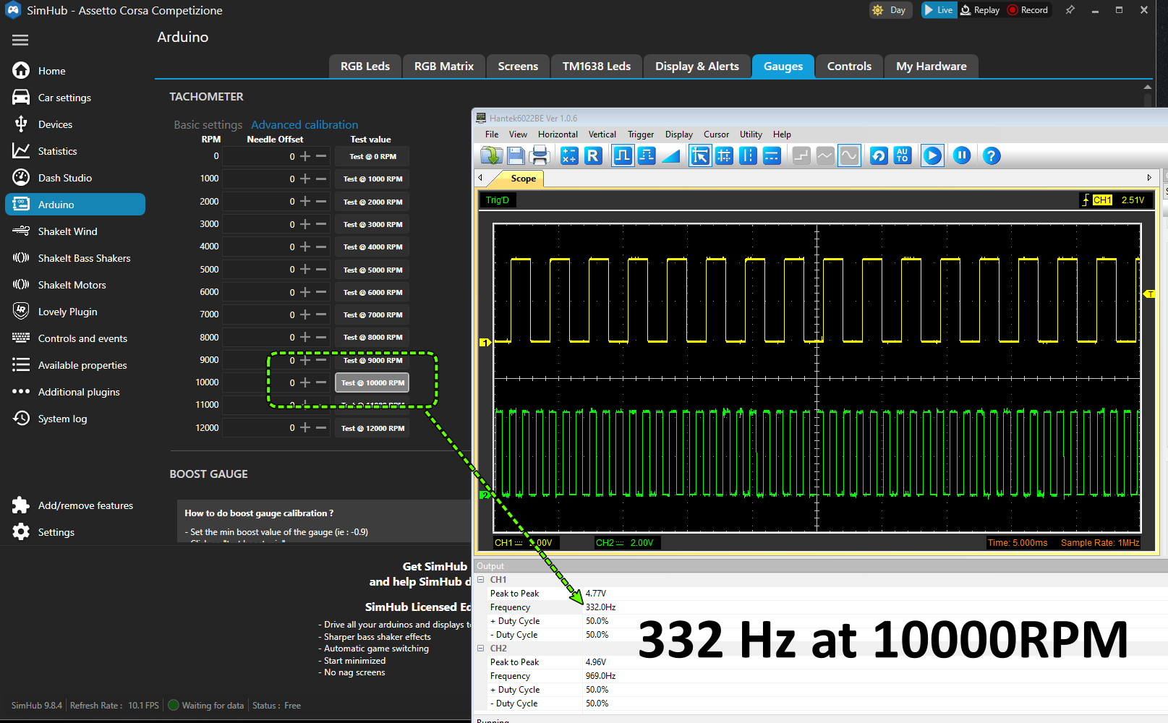Switch to Live mode
The height and width of the screenshot is (723, 1168).
939,10
